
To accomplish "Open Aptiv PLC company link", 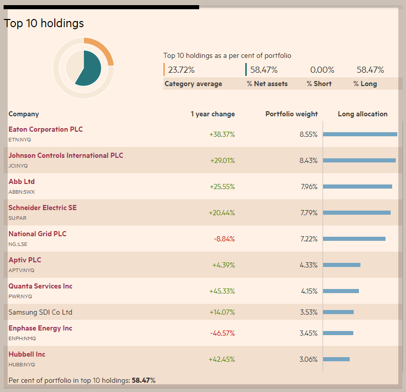I will click(25, 260).
